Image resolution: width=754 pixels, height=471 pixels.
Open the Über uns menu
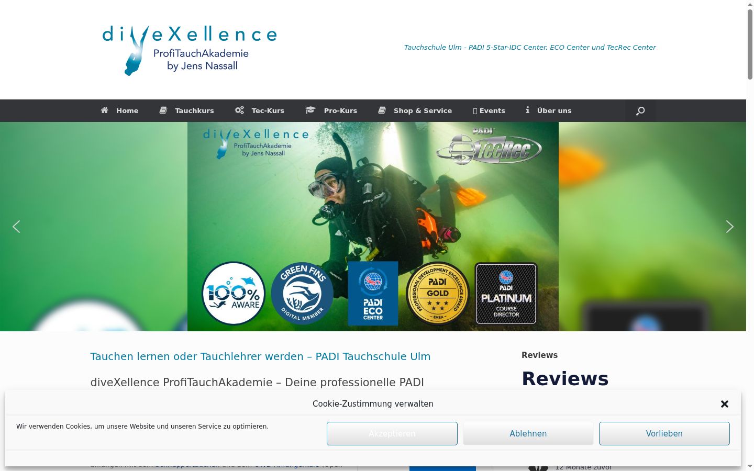[x=549, y=111]
